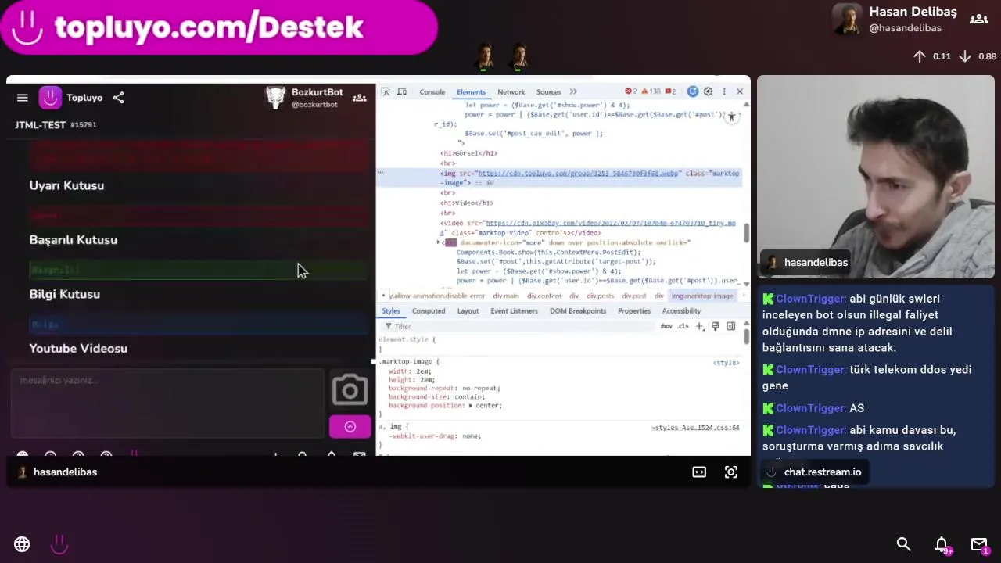1001x563 pixels.
Task: Open the cdn.pixabay.com video source link
Action: pyautogui.click(x=610, y=224)
